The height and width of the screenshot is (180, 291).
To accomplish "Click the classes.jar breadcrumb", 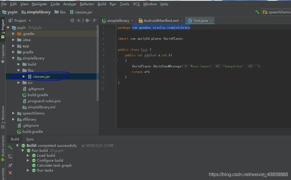I will tap(81, 12).
